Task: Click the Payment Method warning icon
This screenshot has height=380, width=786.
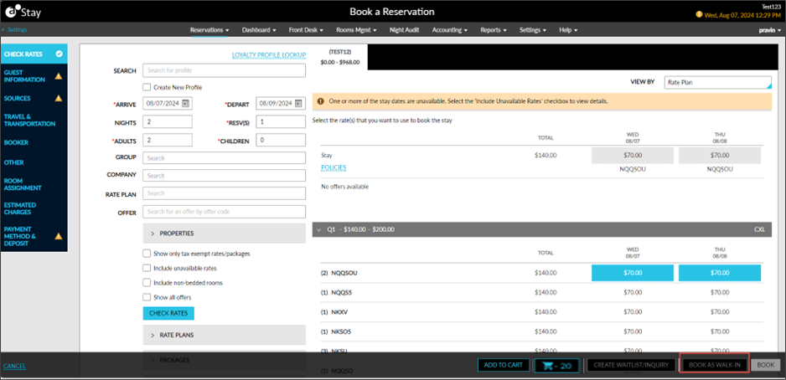Action: 59,236
